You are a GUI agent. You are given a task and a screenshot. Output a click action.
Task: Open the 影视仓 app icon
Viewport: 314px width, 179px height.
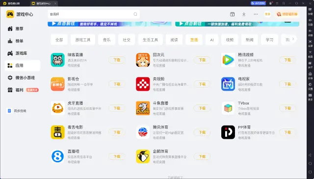tap(58, 84)
